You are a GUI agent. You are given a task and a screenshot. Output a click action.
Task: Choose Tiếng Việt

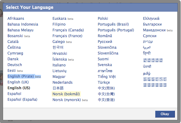(107, 76)
